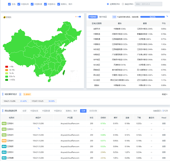Click the green 电信 tag for 江苏扬州

pyautogui.click(x=4, y=123)
